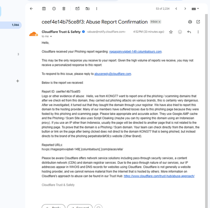Star the Cloudflare message

pyautogui.click(x=171, y=32)
